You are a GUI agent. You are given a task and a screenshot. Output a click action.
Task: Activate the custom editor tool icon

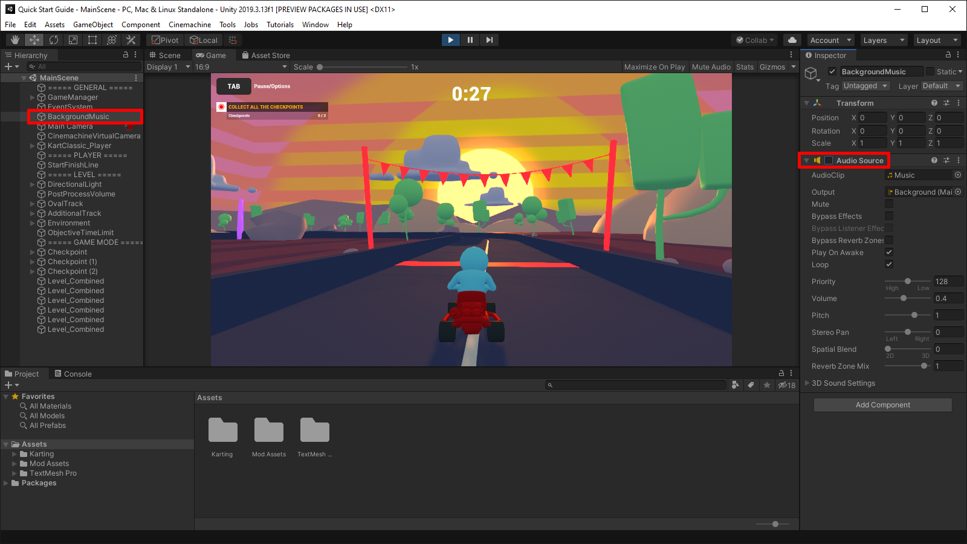131,40
